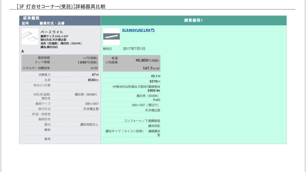Click the Ra83 color rendering value
Image resolution: width=306 pixels, height=172 pixels.
(x=157, y=100)
